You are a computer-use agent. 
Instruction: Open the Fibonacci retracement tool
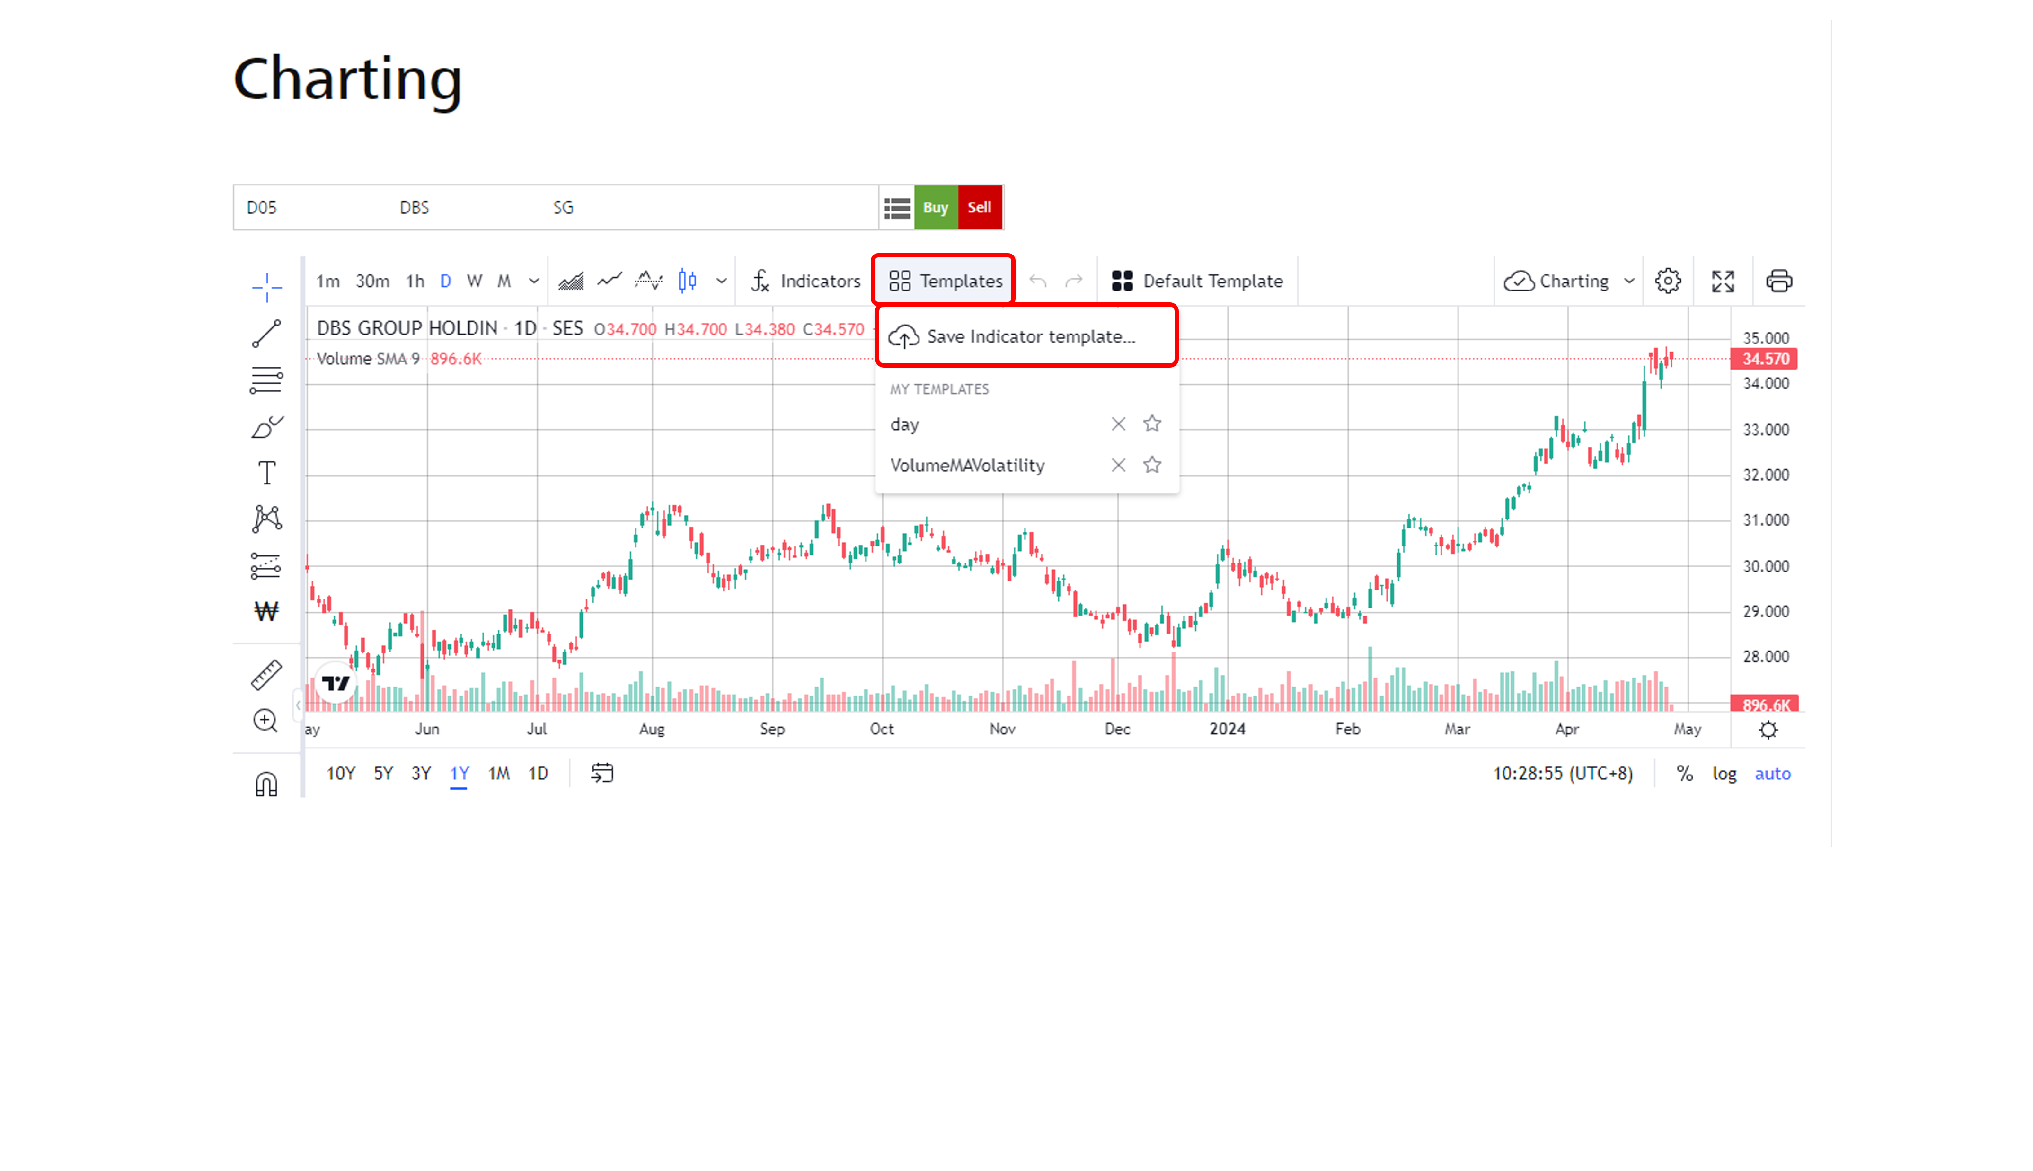point(266,379)
